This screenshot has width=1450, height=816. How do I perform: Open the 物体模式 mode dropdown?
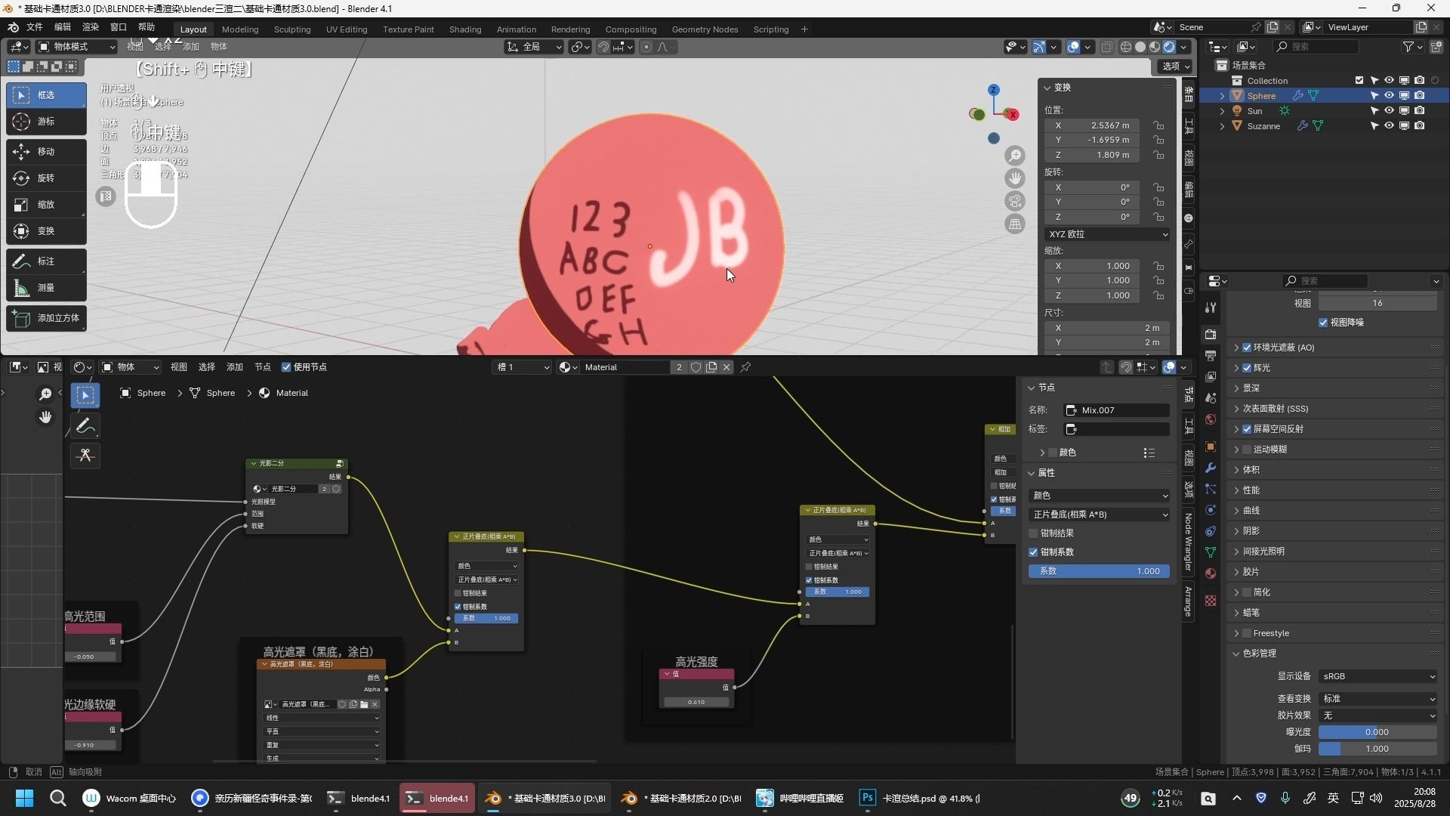(76, 47)
